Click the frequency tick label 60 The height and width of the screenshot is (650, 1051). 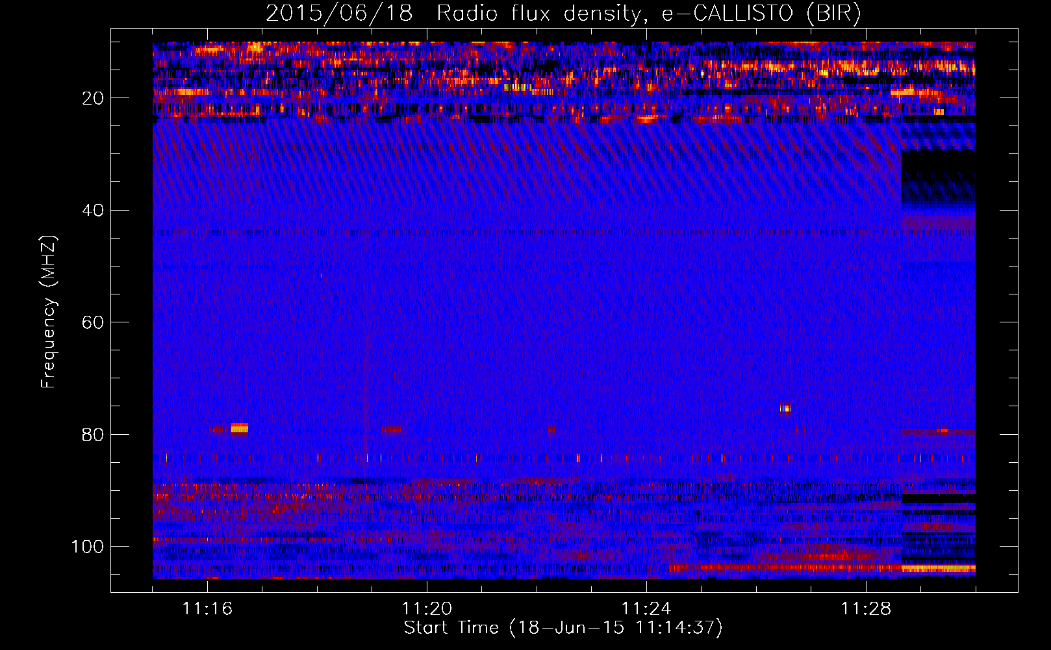tap(94, 322)
